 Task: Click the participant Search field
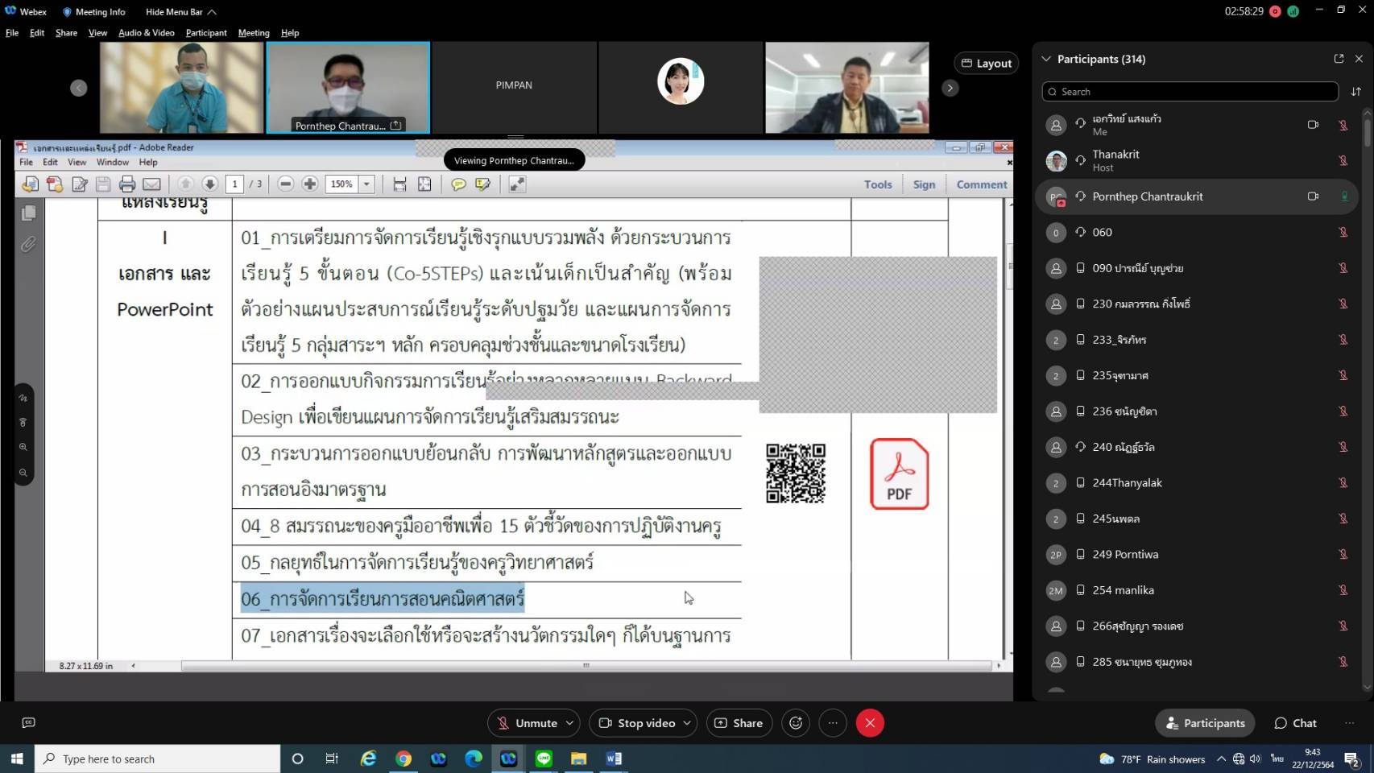(x=1190, y=92)
